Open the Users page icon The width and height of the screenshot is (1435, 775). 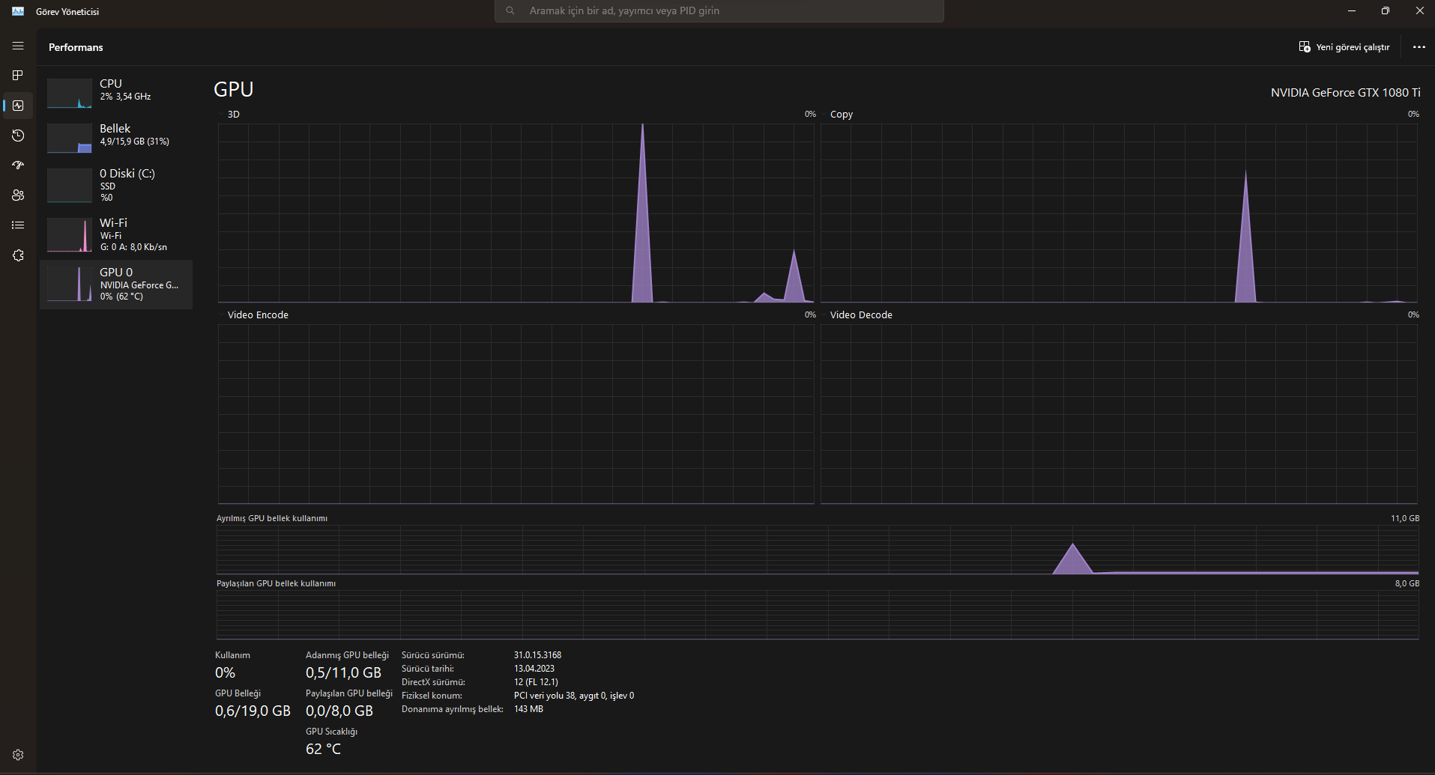pos(18,195)
